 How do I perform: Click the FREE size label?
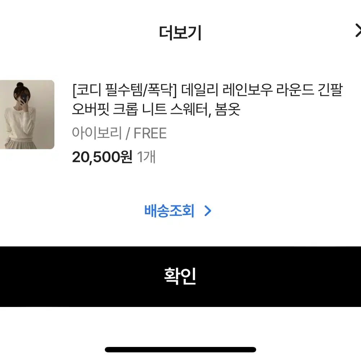[150, 133]
